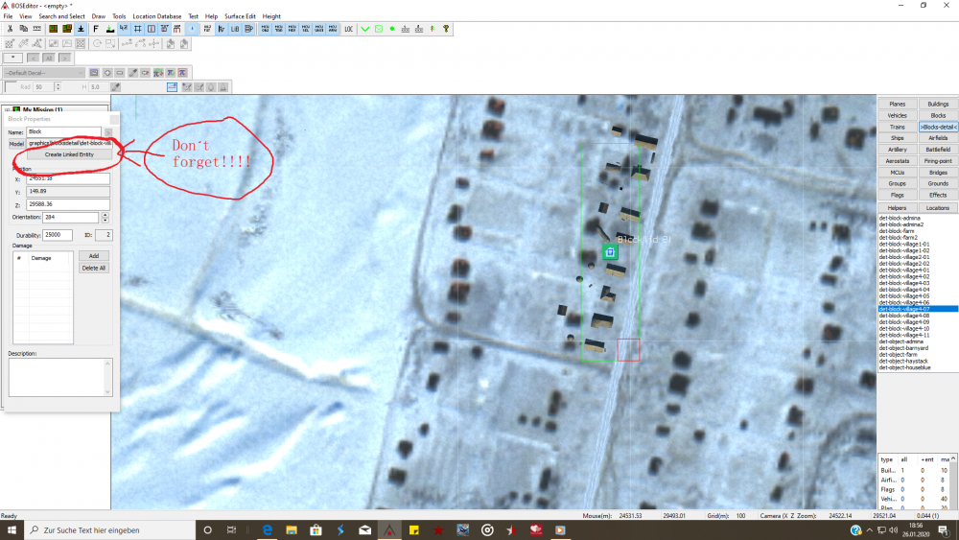Click the Description box scrollbar
959x540 pixels.
[107, 377]
